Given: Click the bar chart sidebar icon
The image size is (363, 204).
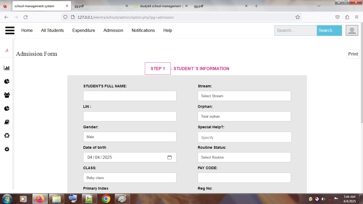Looking at the screenshot, I should (7, 68).
